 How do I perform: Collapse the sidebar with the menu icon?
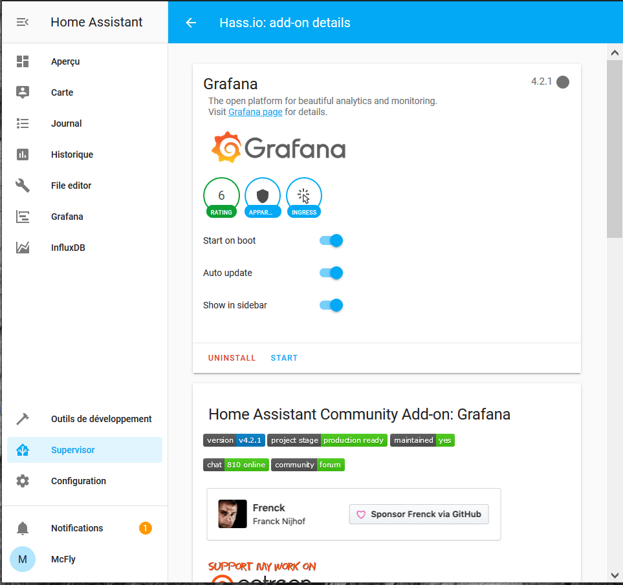(x=23, y=22)
